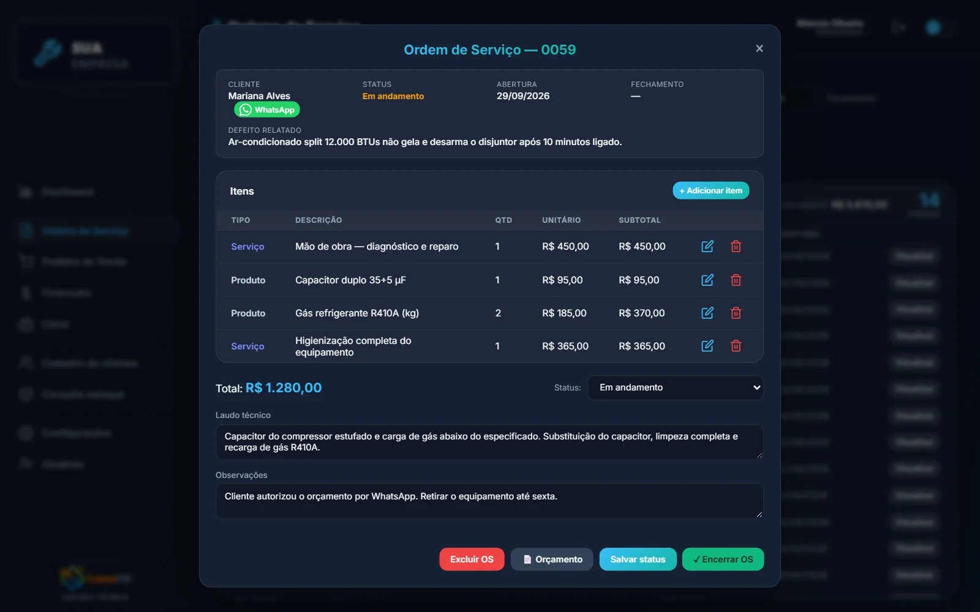Generate the Orçamento document
Image resolution: width=980 pixels, height=612 pixels.
(552, 559)
